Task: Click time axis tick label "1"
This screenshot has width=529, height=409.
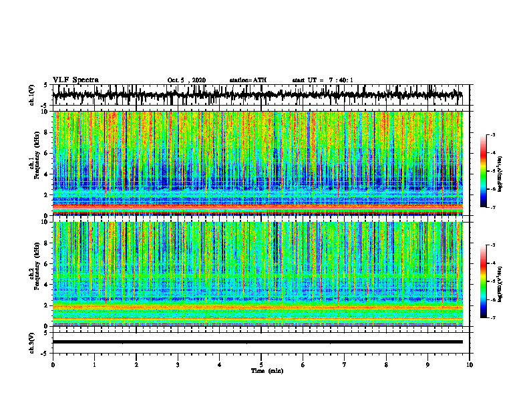Action: 94,365
